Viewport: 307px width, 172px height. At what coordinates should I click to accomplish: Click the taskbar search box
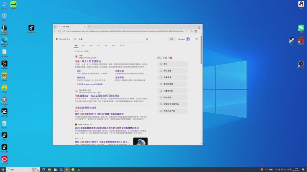[23, 169]
